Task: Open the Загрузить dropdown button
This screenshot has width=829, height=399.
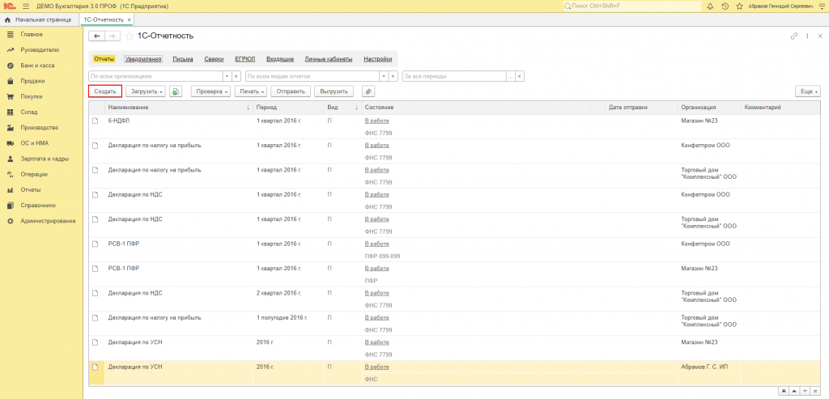Action: click(146, 91)
